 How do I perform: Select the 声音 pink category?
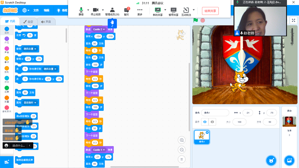coord(7,50)
